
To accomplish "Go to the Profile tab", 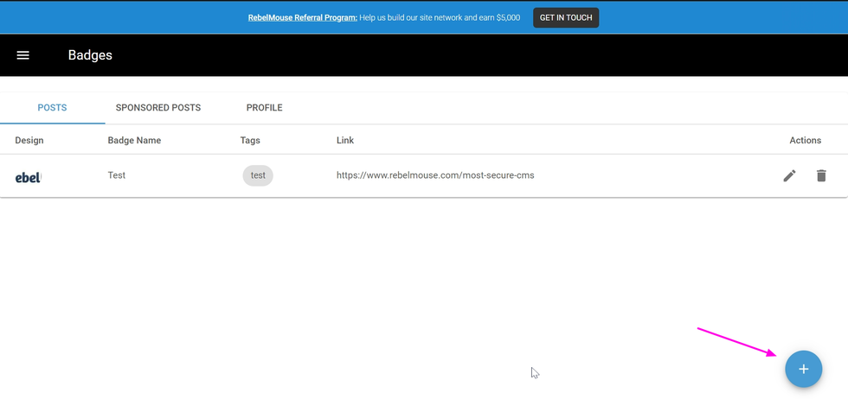I will click(264, 108).
